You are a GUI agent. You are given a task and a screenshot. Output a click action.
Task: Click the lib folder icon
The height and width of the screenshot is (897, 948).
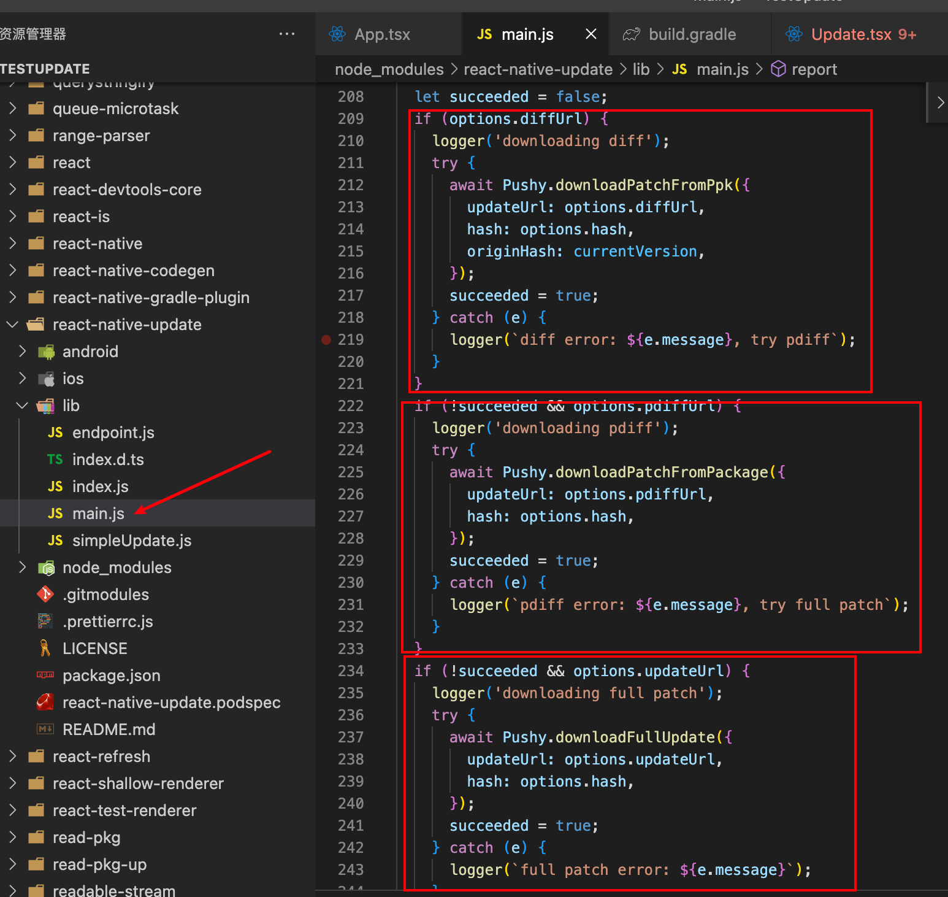click(x=46, y=406)
